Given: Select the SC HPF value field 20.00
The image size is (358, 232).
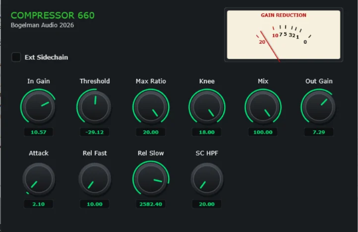Looking at the screenshot, I should 207,204.
